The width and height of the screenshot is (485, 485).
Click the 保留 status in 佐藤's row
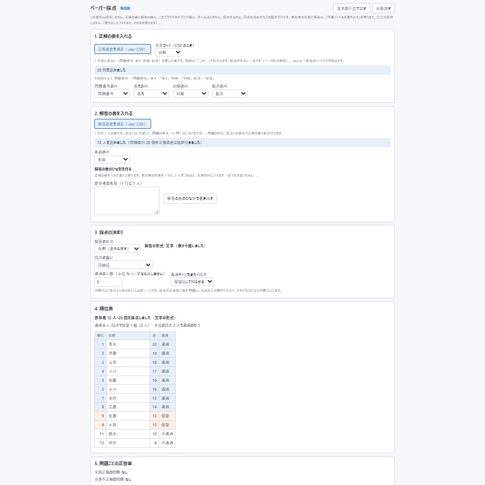click(x=165, y=416)
